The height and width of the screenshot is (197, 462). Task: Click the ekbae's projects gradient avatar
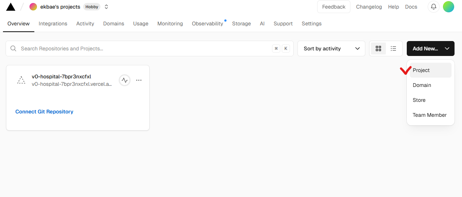[x=33, y=7]
